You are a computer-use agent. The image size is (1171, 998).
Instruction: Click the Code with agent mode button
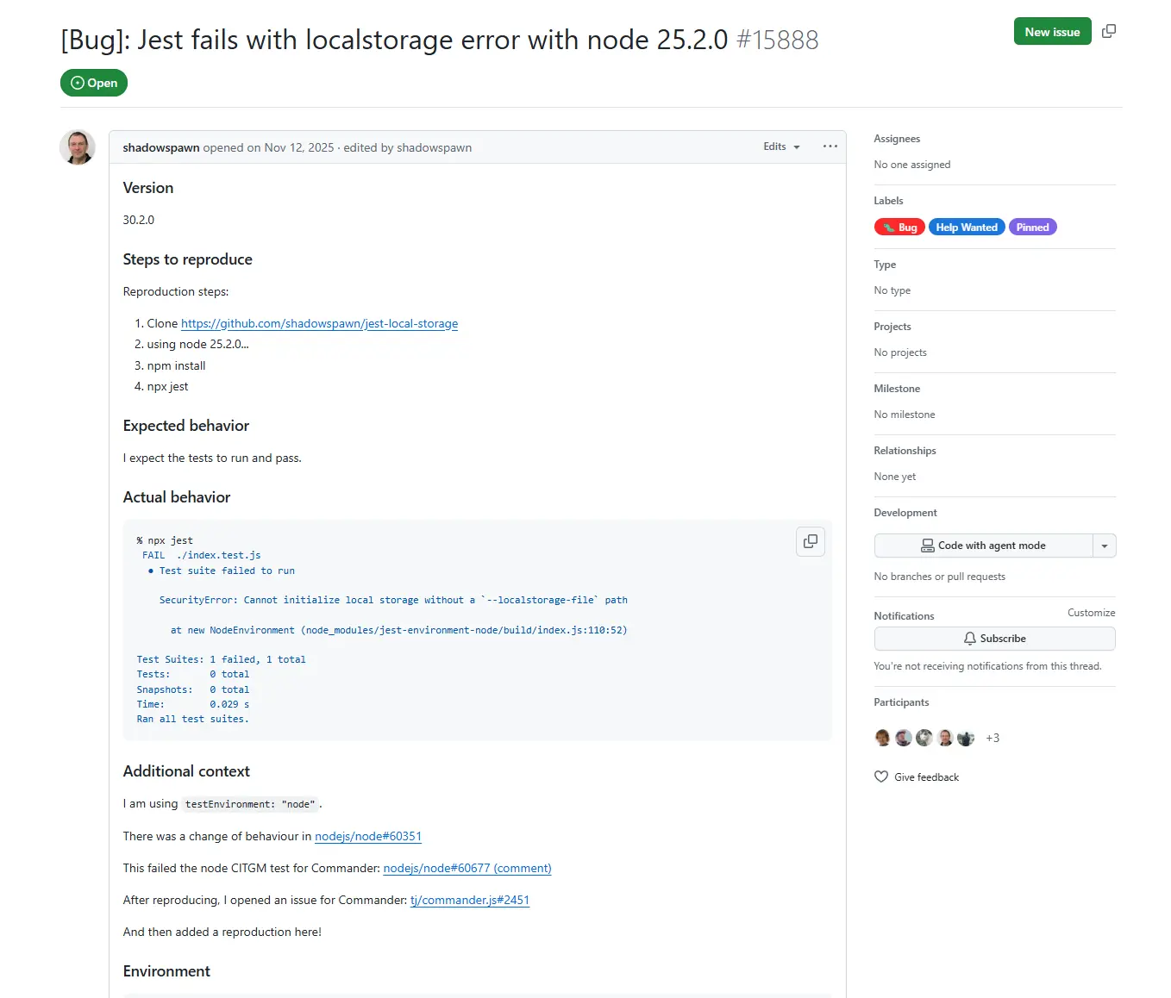click(983, 546)
